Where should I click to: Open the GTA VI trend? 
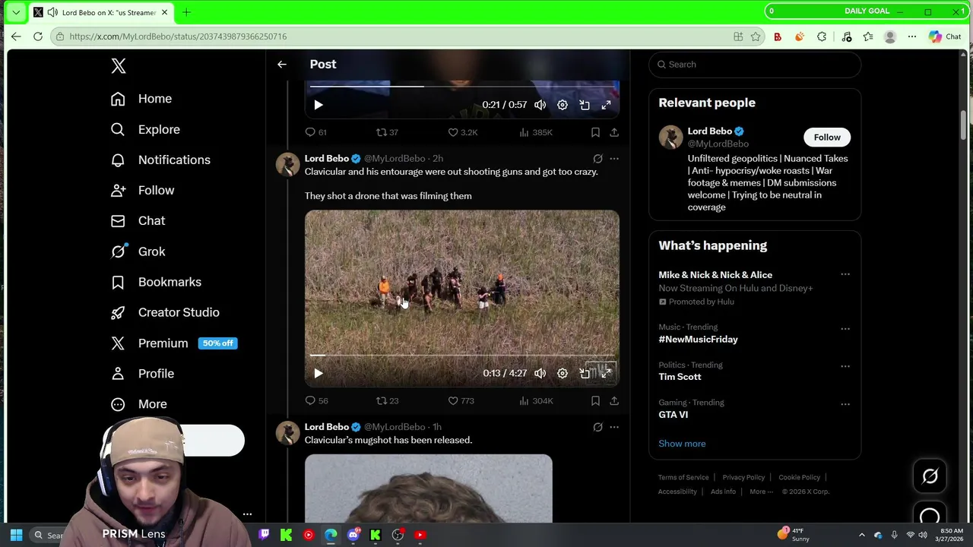point(673,415)
